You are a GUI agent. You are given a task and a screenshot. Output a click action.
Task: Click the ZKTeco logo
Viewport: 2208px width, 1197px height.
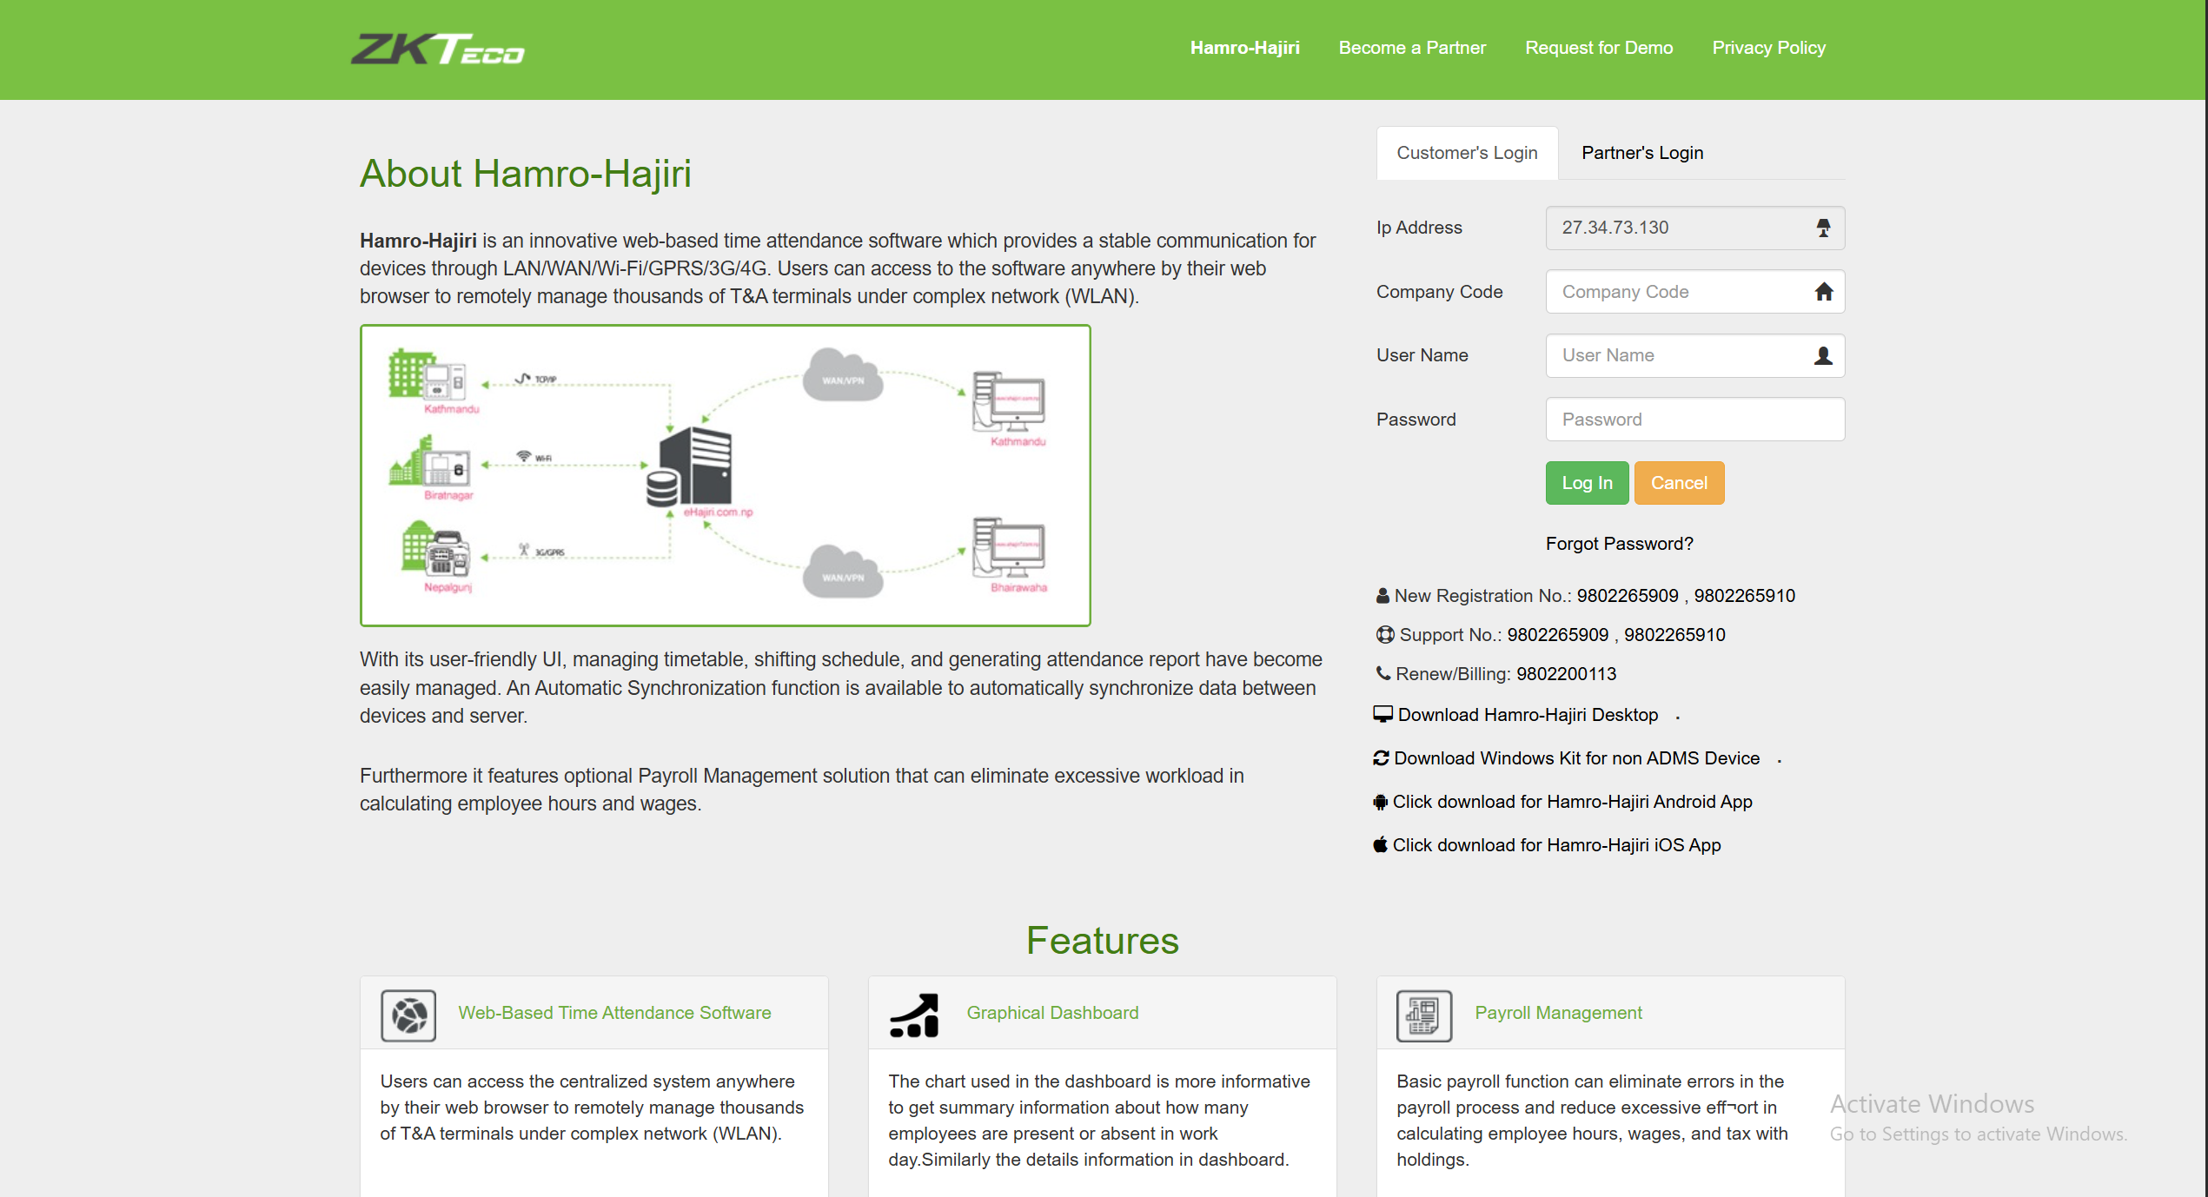coord(437,50)
